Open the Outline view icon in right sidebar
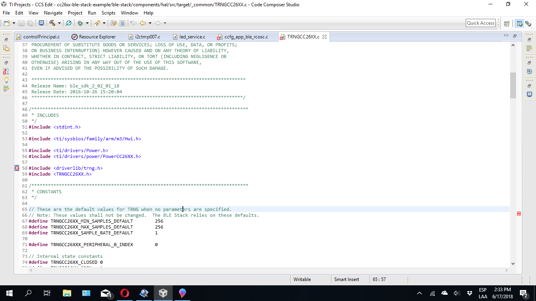 point(529,48)
